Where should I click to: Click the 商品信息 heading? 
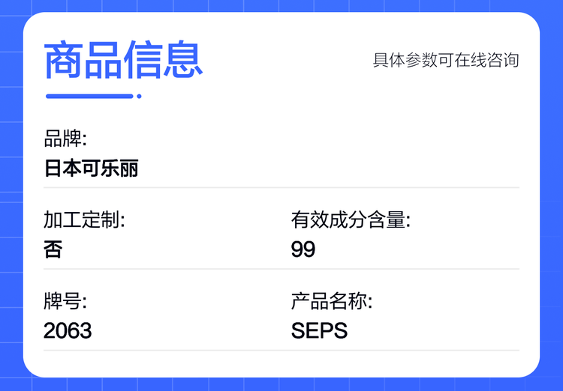point(124,60)
